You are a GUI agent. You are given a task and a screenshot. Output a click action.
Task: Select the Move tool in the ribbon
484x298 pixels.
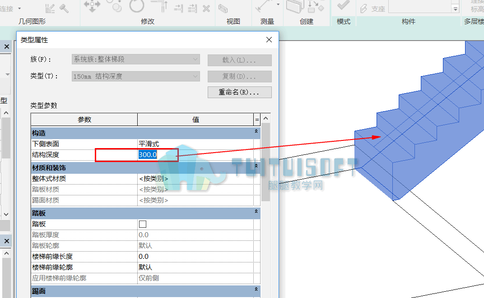tap(92, 5)
